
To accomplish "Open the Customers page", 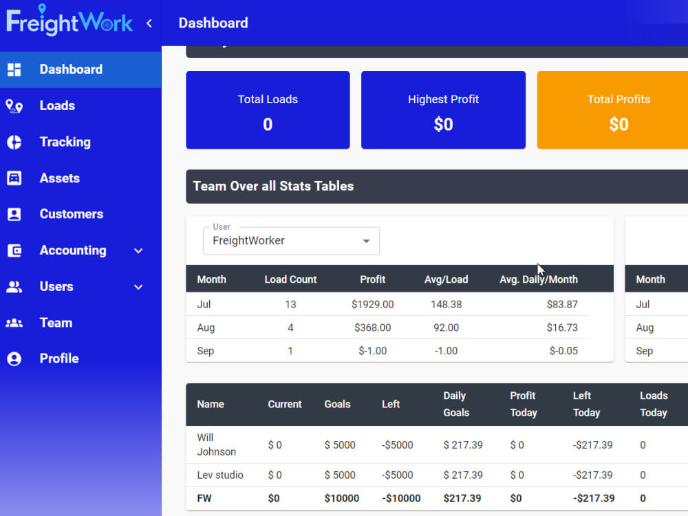I will pyautogui.click(x=80, y=214).
